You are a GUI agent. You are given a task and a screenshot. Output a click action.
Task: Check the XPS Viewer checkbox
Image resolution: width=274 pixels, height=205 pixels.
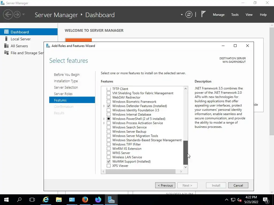click(109, 165)
